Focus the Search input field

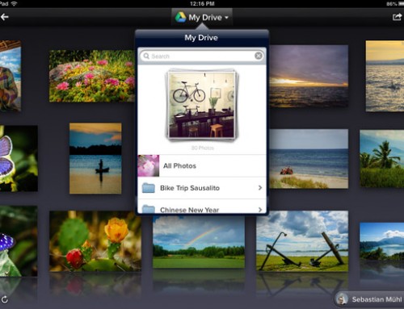tap(202, 56)
